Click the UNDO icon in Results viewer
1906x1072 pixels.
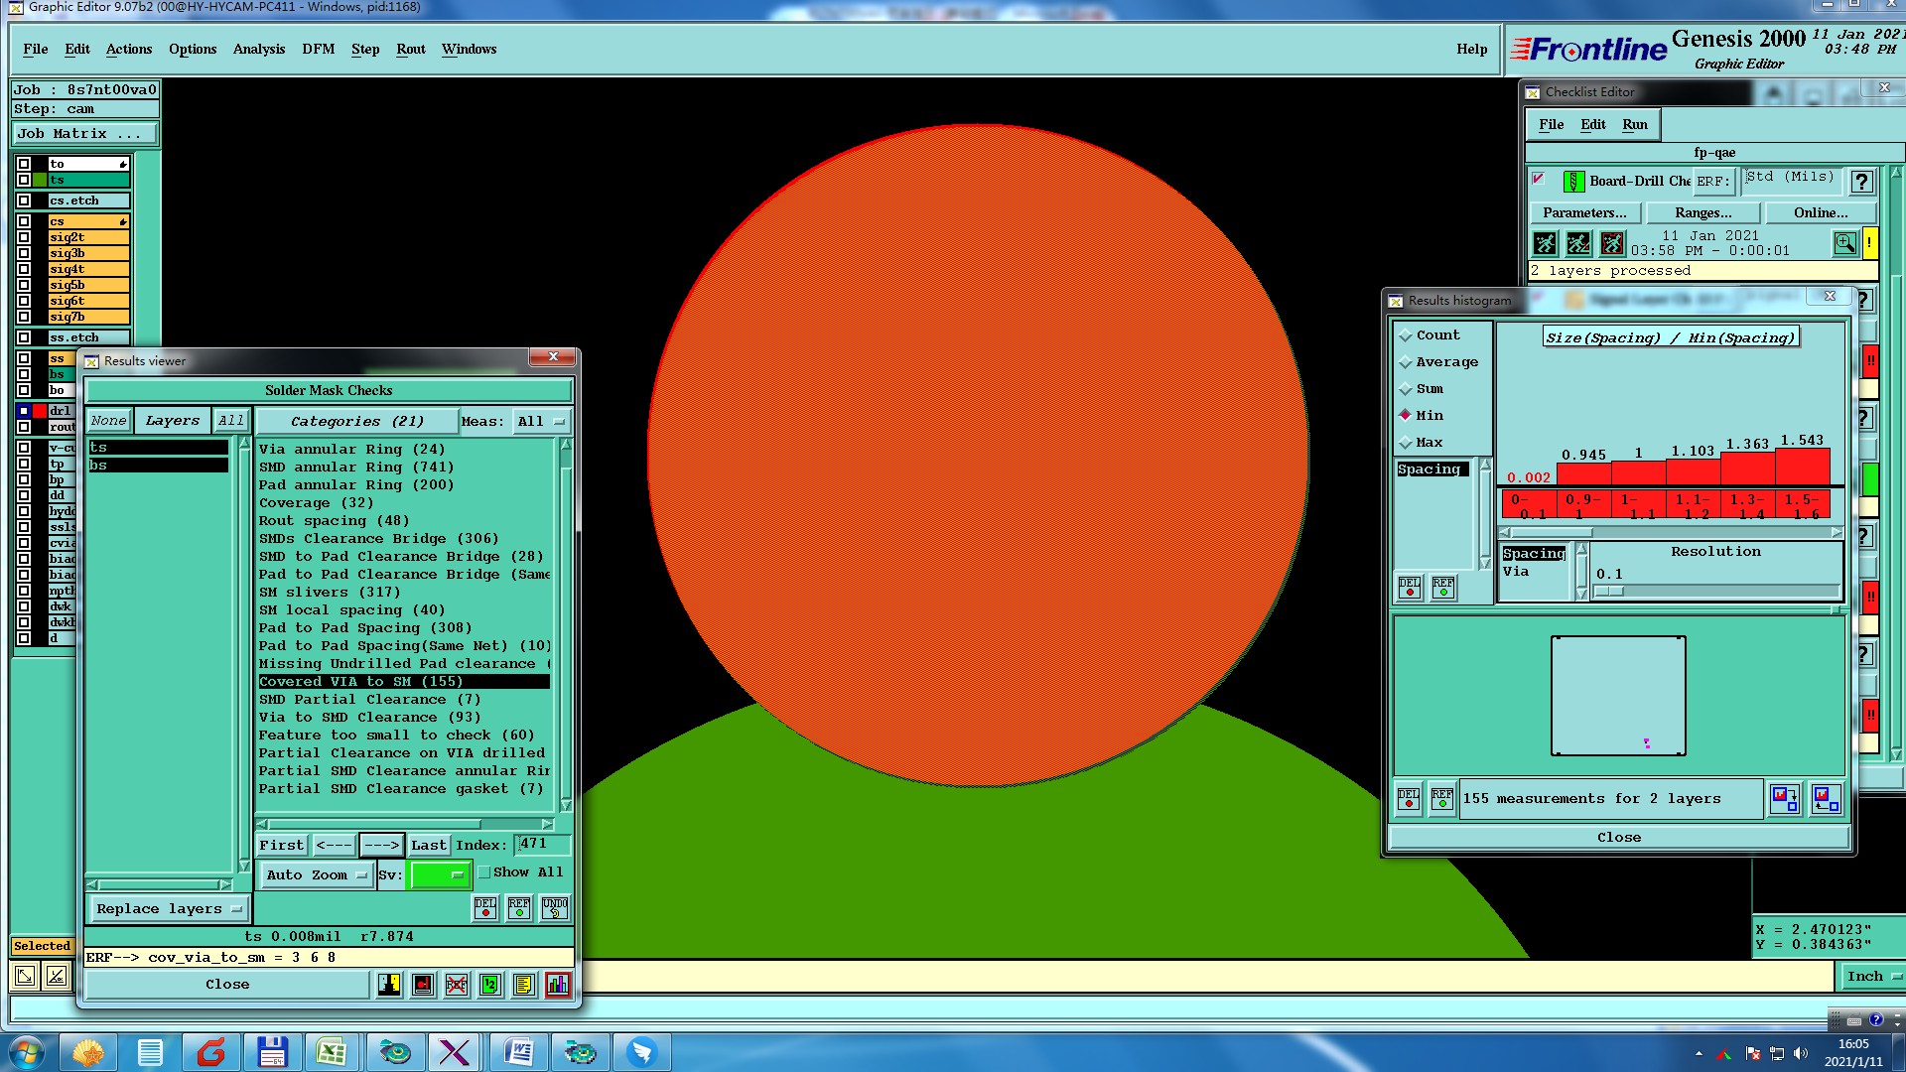(x=554, y=908)
